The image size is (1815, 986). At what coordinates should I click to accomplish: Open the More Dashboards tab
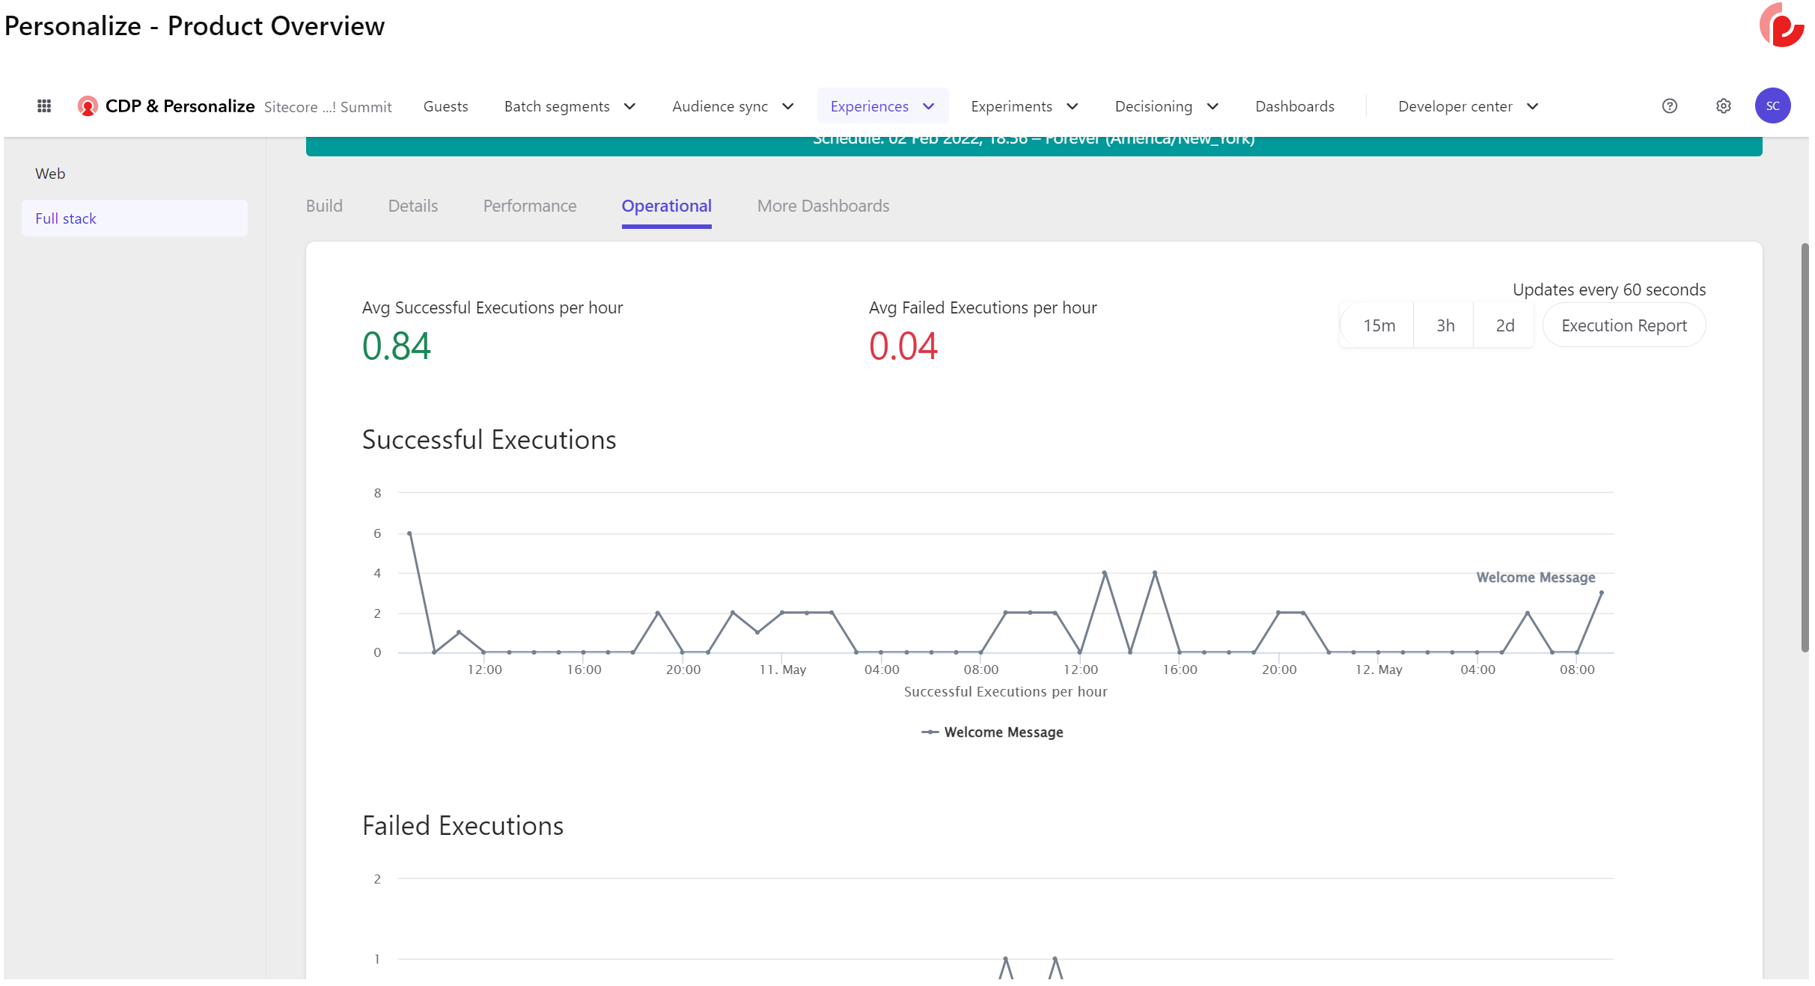(x=823, y=206)
